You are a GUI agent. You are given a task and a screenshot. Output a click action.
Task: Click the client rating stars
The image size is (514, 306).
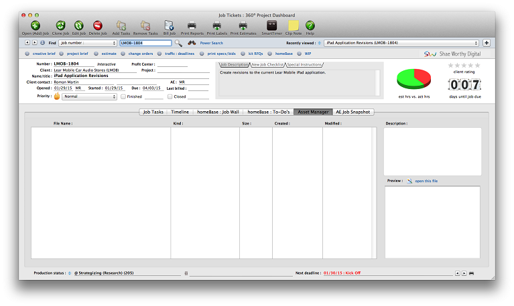click(x=464, y=65)
